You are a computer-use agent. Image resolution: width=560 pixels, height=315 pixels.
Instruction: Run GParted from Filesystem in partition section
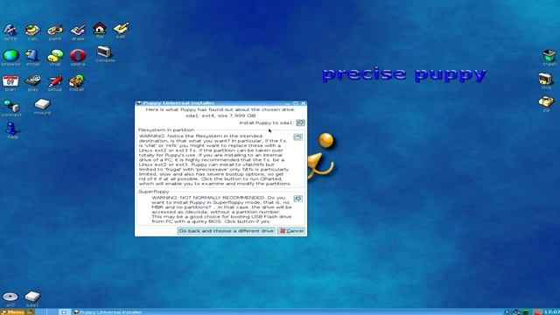[297, 137]
